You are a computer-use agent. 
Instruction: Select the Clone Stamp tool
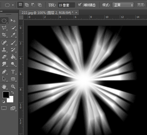click(x=4, y=50)
